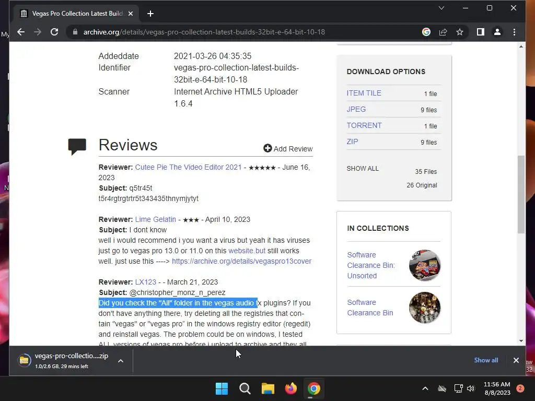Open the Windows Start menu
This screenshot has height=401, width=535.
pyautogui.click(x=222, y=388)
